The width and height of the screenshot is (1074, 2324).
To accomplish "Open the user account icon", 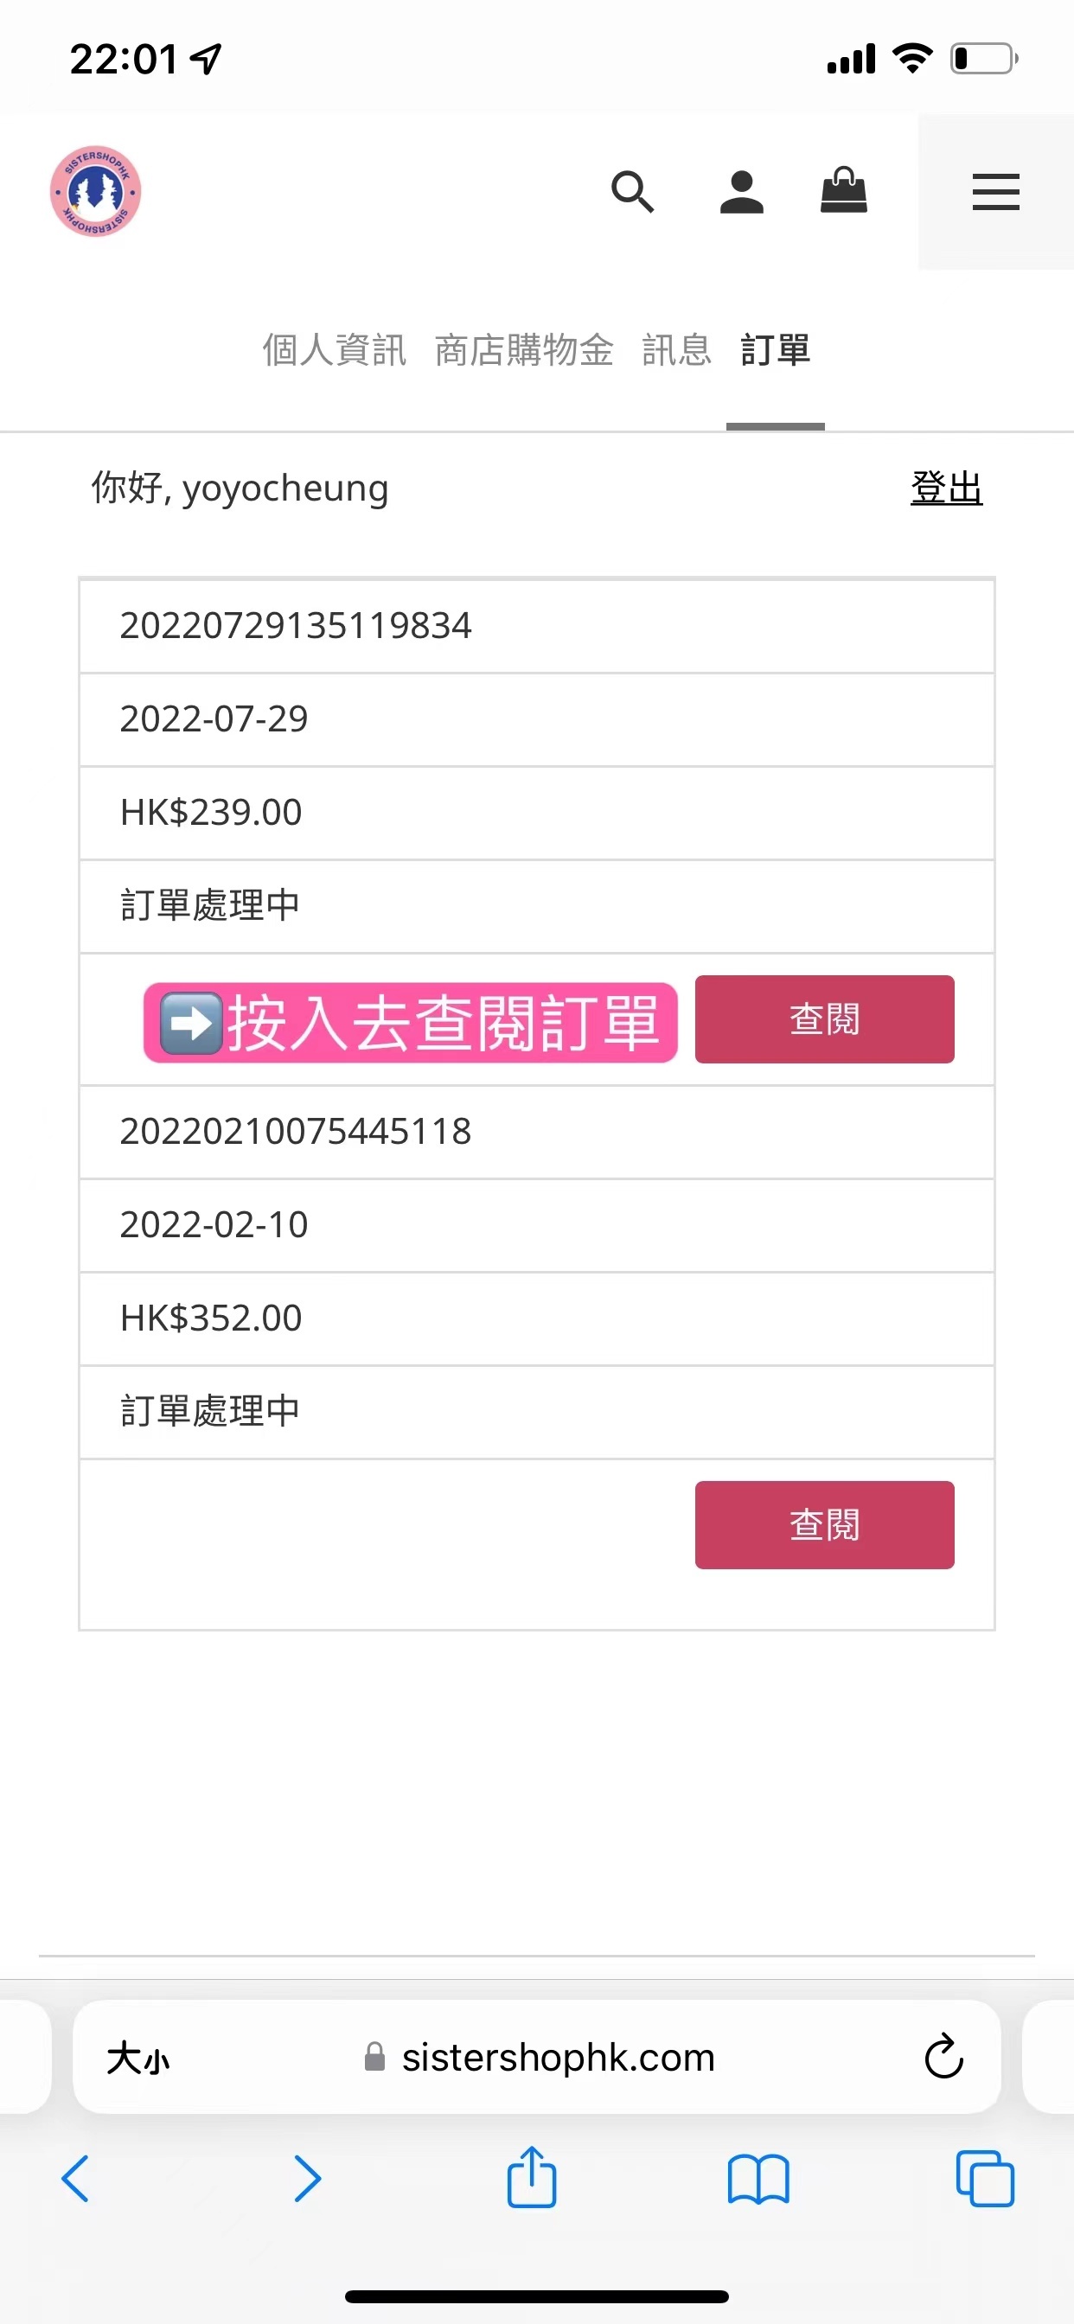I will (742, 191).
